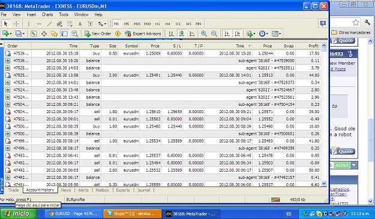Select the text label tool
Screen dimensions: 375x219
(x=90, y=23)
